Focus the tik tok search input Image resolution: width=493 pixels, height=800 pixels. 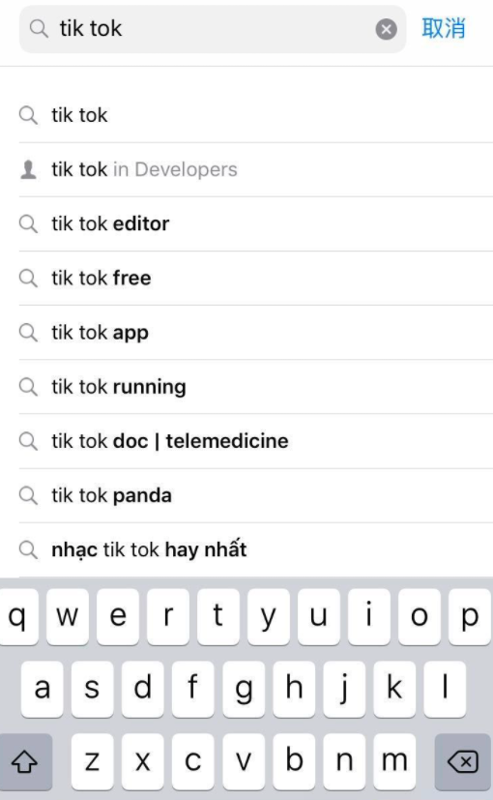pyautogui.click(x=213, y=29)
